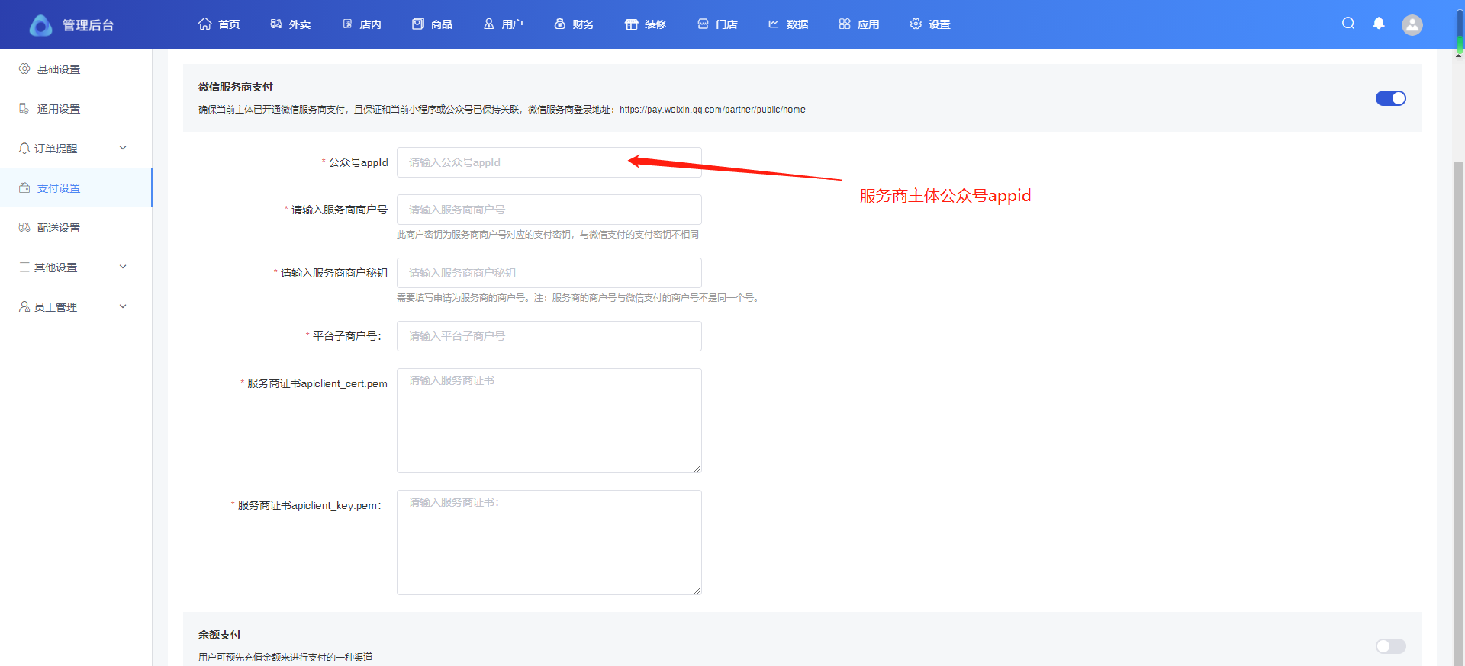Viewport: 1465px width, 666px height.
Task: Click the 配送设置 sidebar icon
Action: tap(24, 227)
